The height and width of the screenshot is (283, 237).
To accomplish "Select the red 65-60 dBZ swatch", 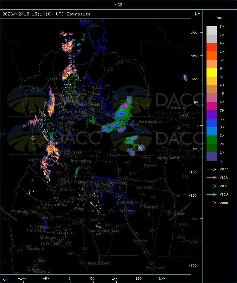I will pos(212,47).
